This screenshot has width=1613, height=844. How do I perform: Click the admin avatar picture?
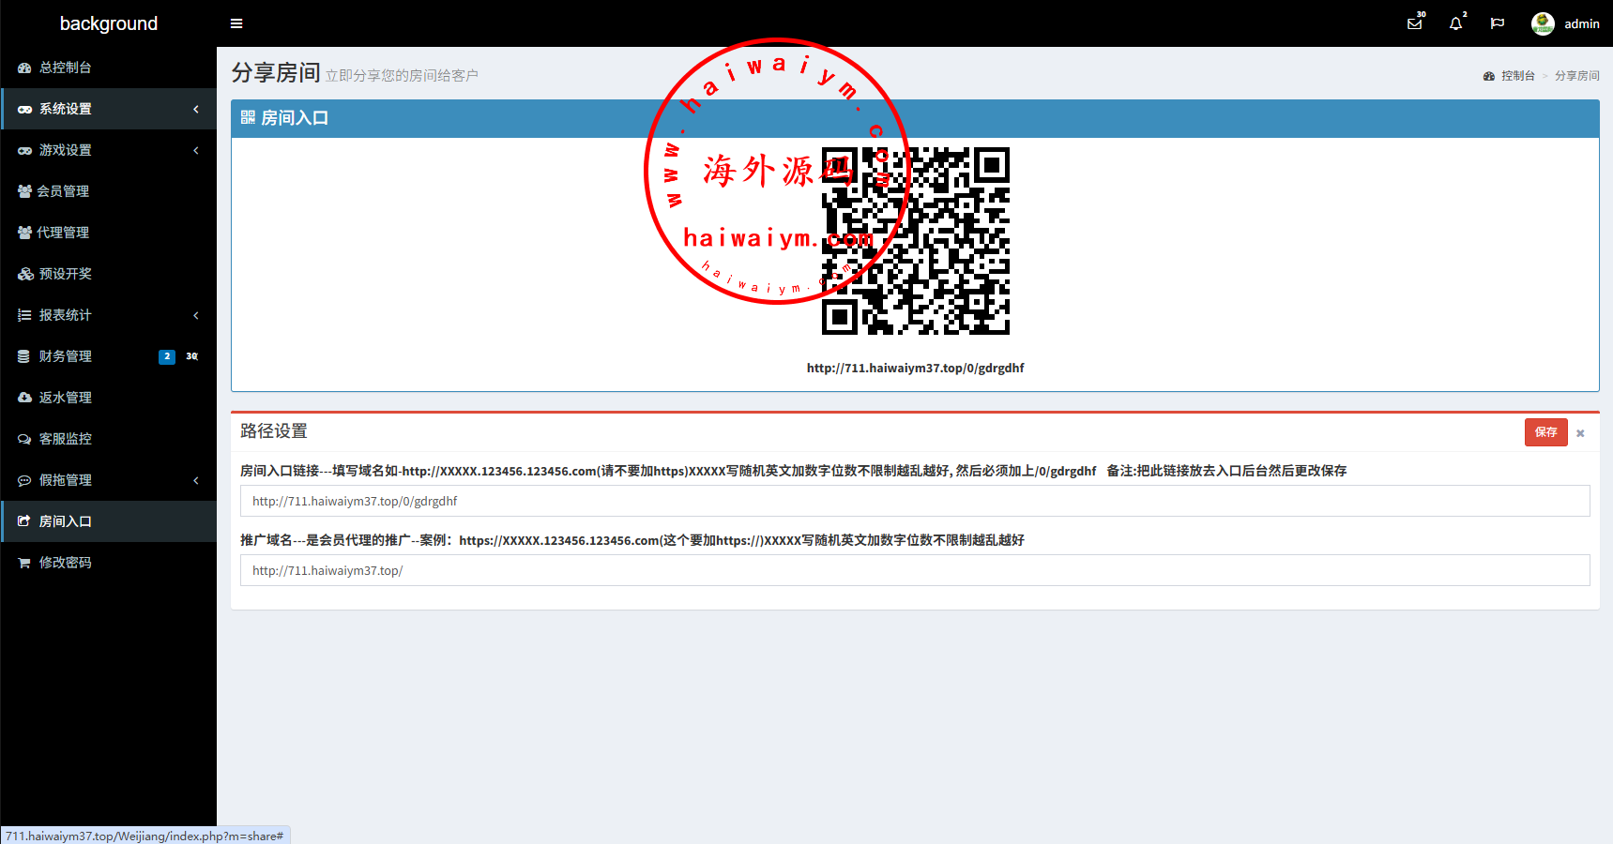coord(1543,23)
